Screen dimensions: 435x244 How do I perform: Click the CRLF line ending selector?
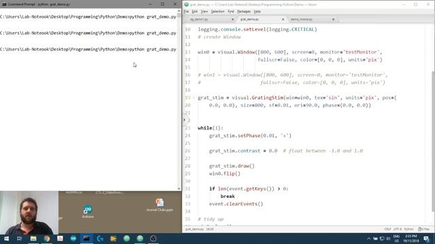pos(387,229)
